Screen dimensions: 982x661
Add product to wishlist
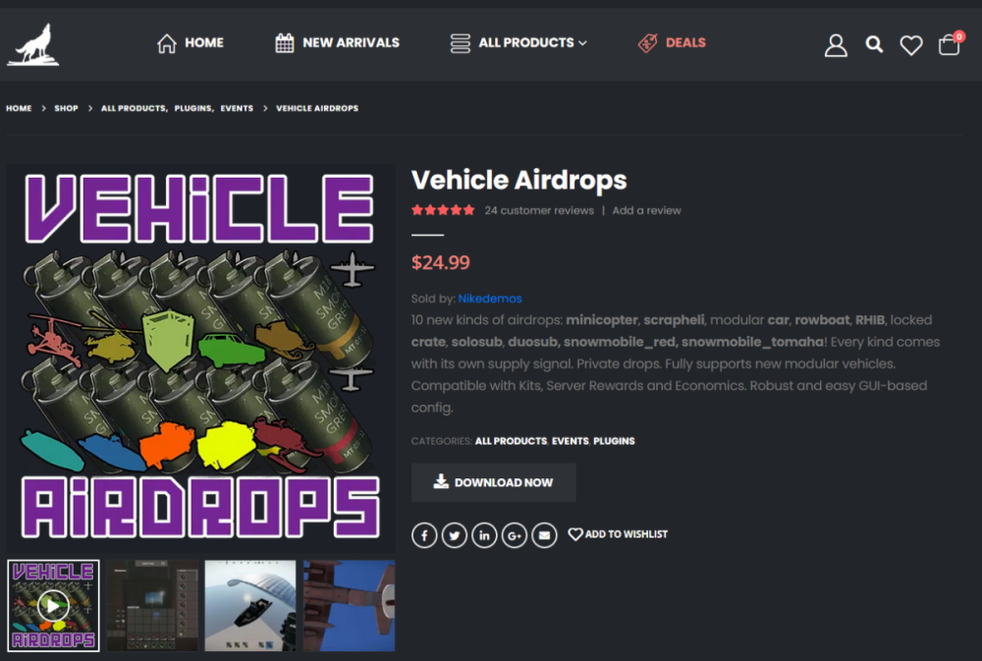(618, 534)
